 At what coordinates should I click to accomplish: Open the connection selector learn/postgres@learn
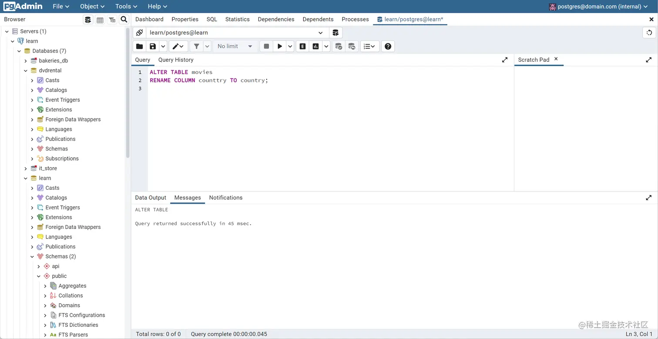(237, 33)
